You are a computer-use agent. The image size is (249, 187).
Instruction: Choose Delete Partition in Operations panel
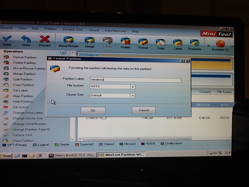25,63
